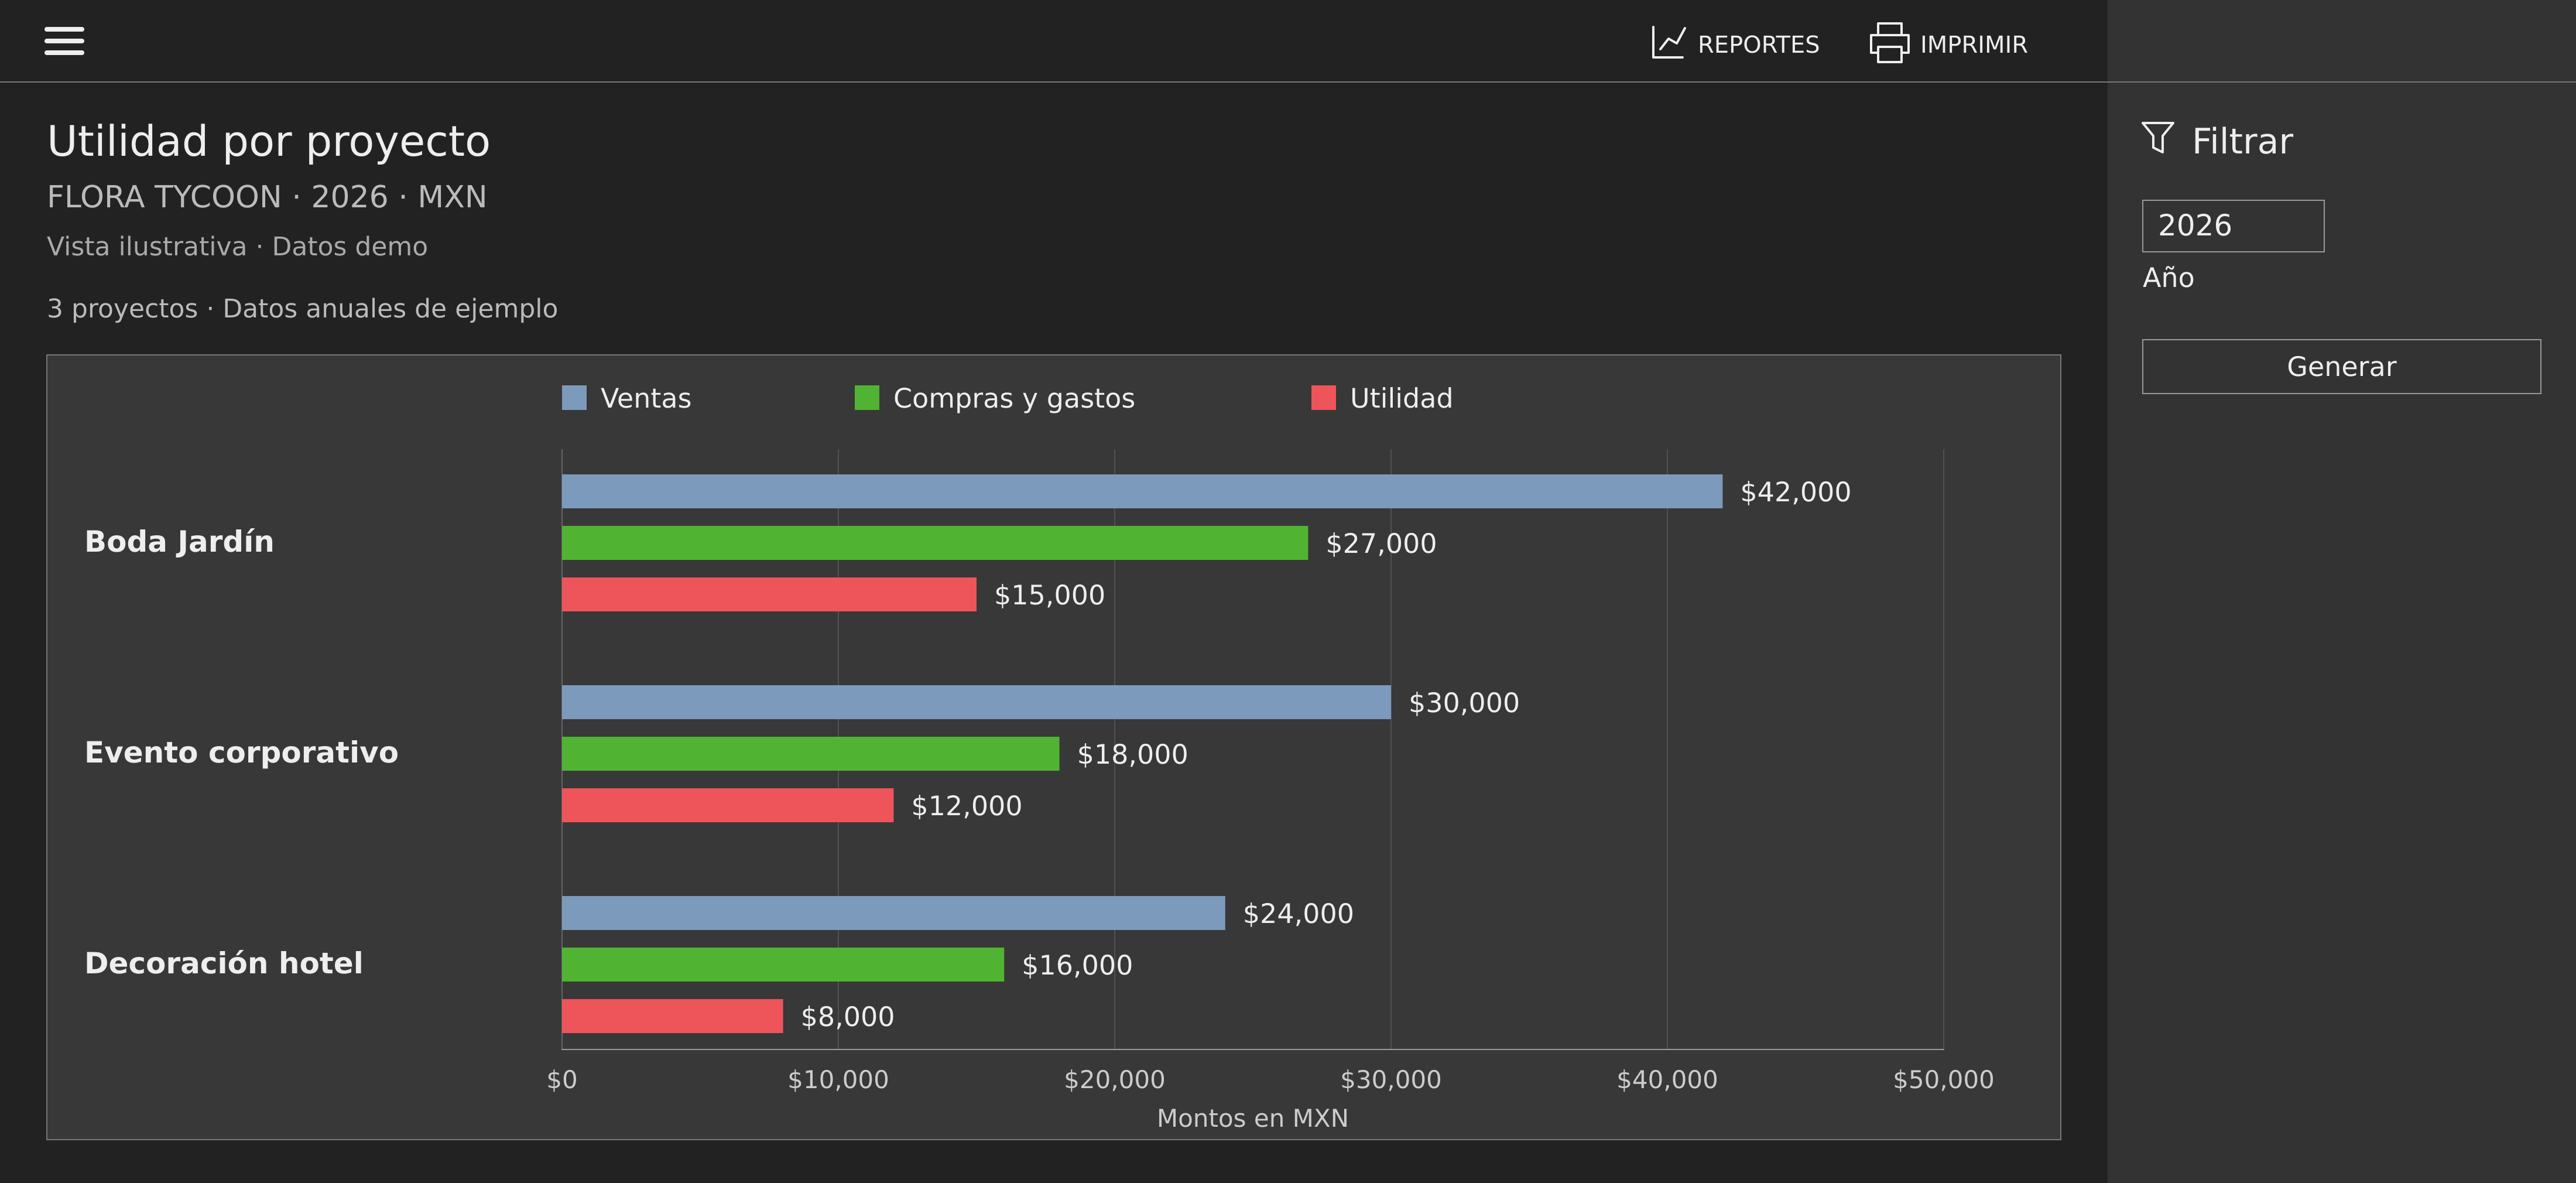The height and width of the screenshot is (1183, 2576).
Task: Select the Evento corporativo project label
Action: coord(241,753)
